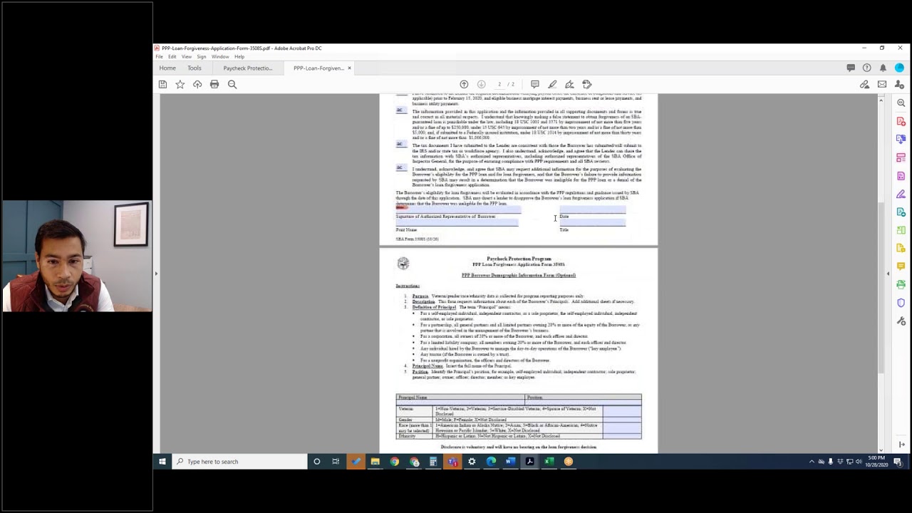Open Excel from the taskbar
Screen dimensions: 912x513
click(549, 462)
